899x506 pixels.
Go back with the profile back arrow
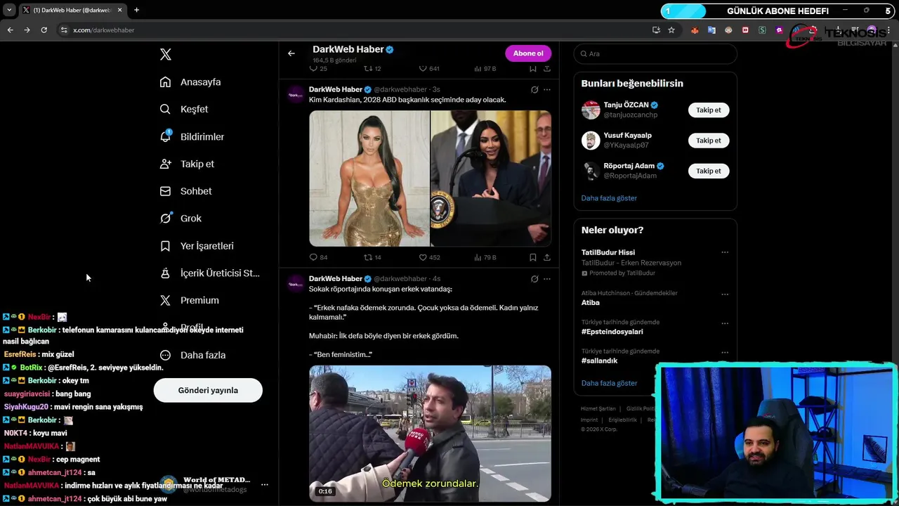pos(291,53)
